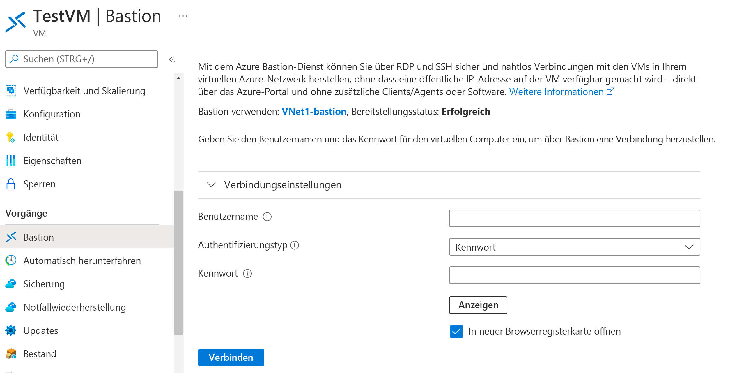Click the Vorgänge section heading
This screenshot has height=373, width=730.
(26, 213)
